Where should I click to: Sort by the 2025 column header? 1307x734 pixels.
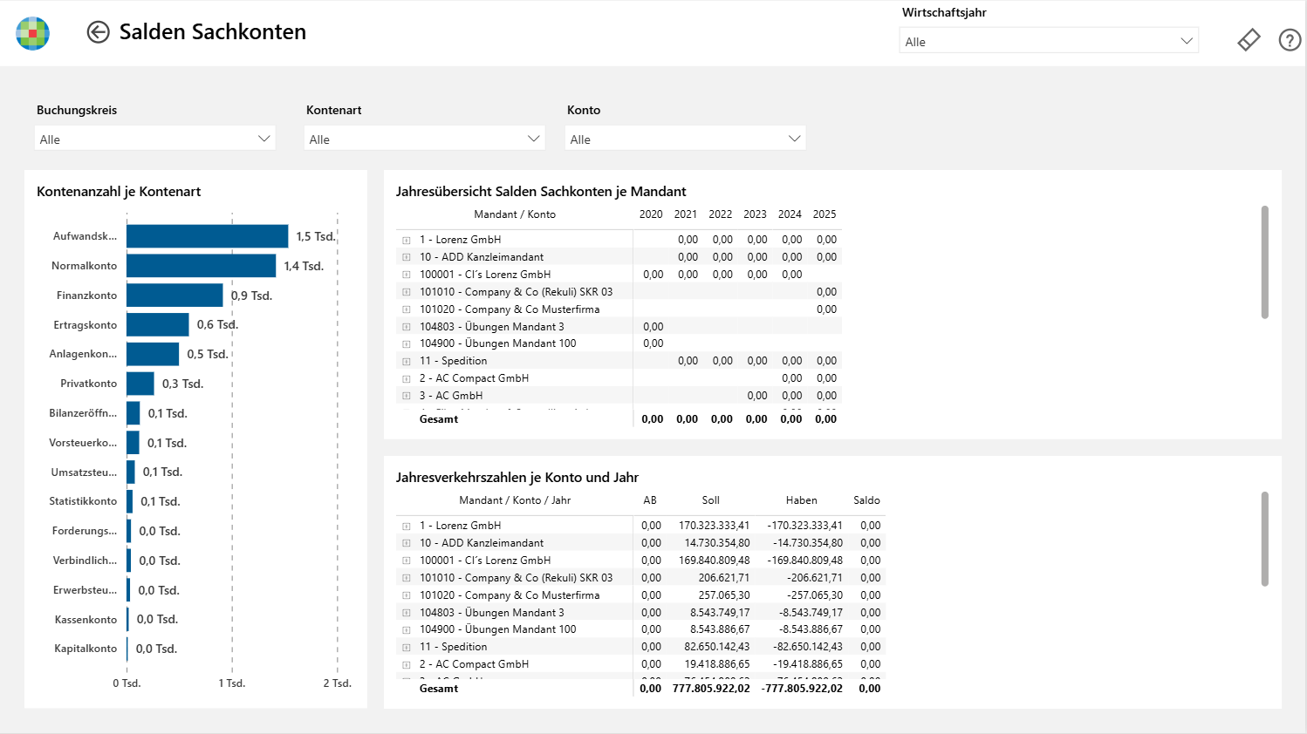pos(825,214)
